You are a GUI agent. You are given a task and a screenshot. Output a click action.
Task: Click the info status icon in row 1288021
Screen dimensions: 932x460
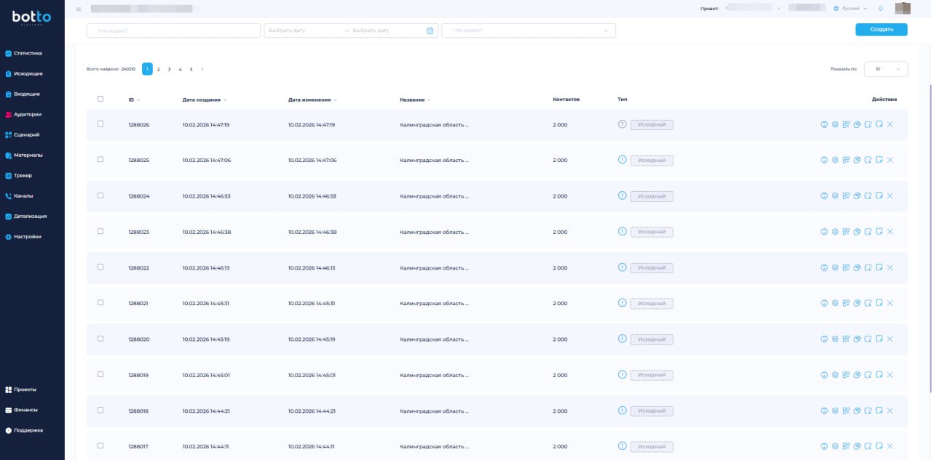coord(622,303)
